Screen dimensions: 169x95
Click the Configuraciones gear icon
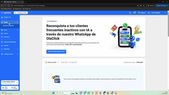coord(2,54)
